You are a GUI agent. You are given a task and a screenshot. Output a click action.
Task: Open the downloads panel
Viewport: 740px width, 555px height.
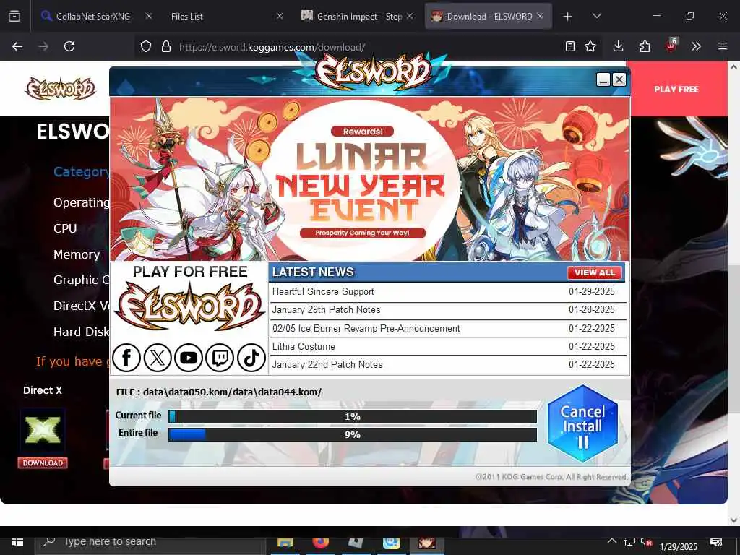point(619,46)
